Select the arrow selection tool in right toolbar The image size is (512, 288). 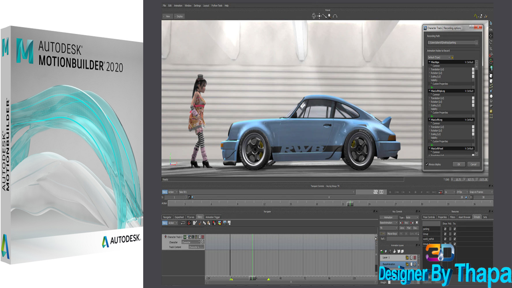tap(491, 23)
